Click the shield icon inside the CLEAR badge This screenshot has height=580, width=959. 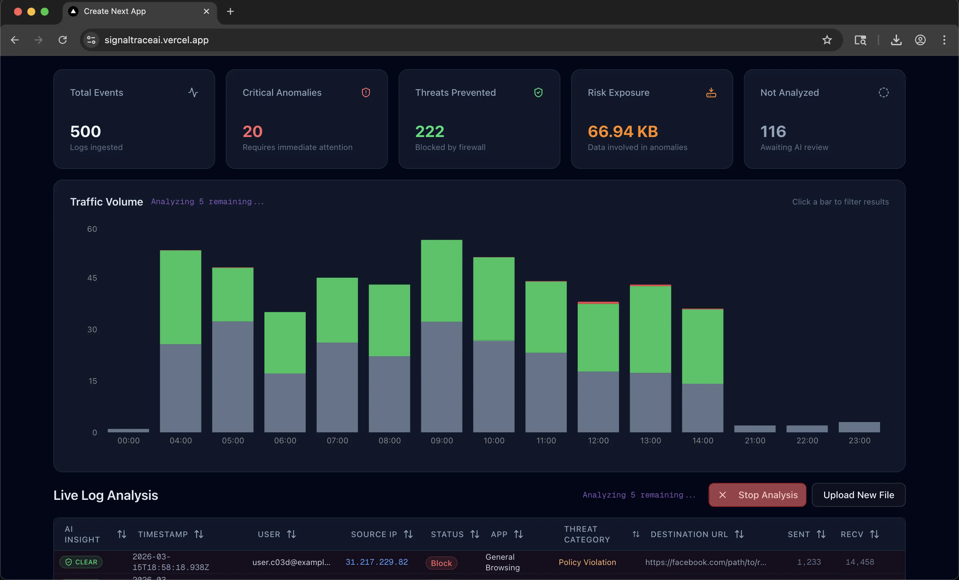point(69,562)
